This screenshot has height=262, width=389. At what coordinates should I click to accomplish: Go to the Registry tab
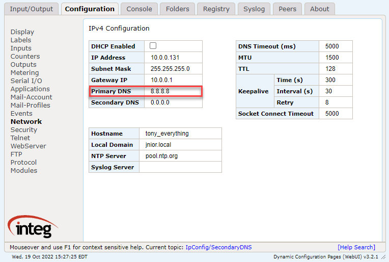[x=216, y=9]
